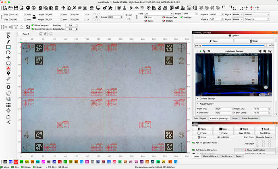Expand the Camera Settings section
Viewport: 278px width, 169px height.
(x=197, y=98)
